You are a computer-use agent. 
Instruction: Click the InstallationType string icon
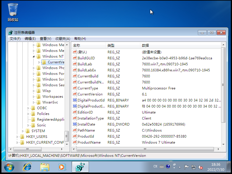click(x=75, y=118)
